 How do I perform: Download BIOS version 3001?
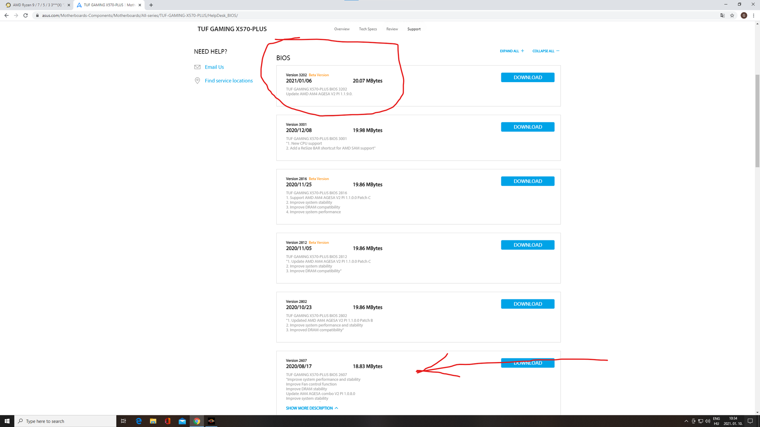527,127
